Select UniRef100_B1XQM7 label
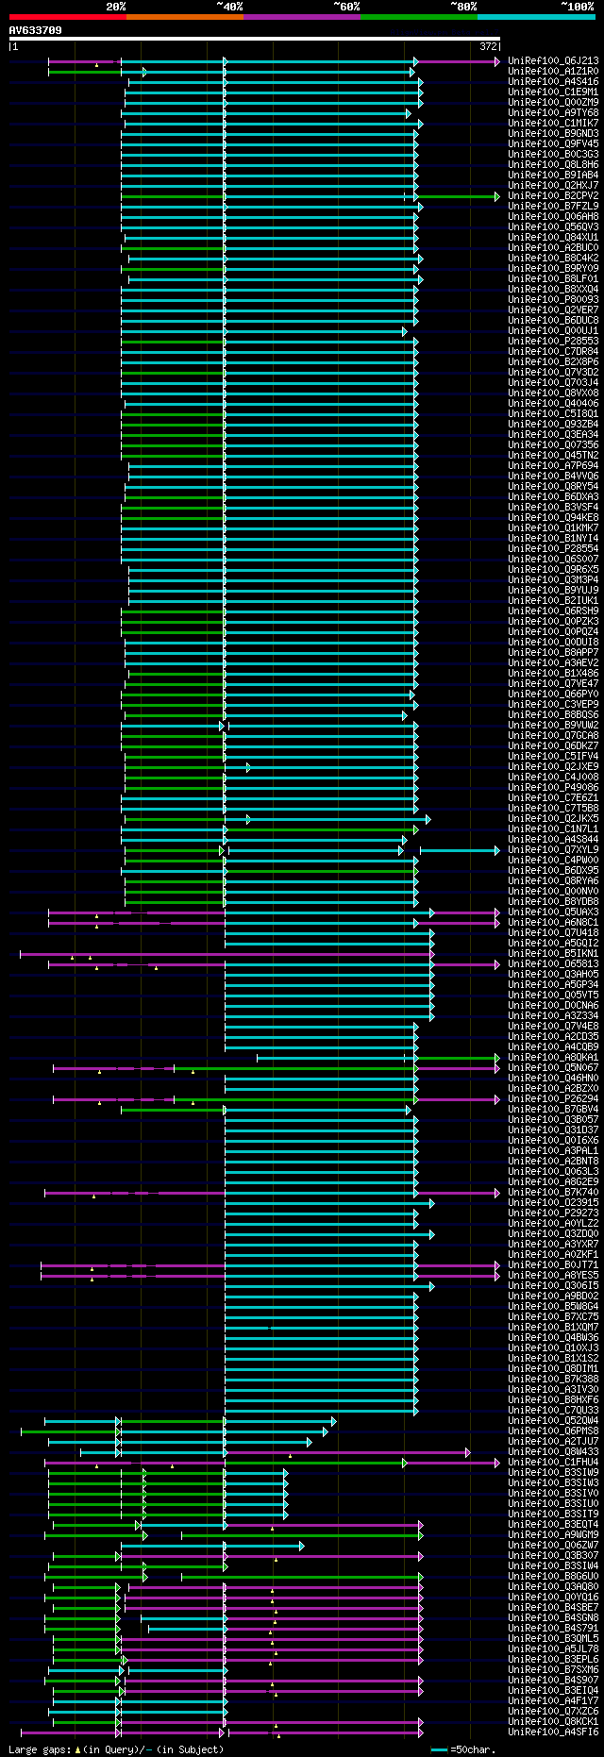The width and height of the screenshot is (604, 1757). click(x=553, y=1328)
